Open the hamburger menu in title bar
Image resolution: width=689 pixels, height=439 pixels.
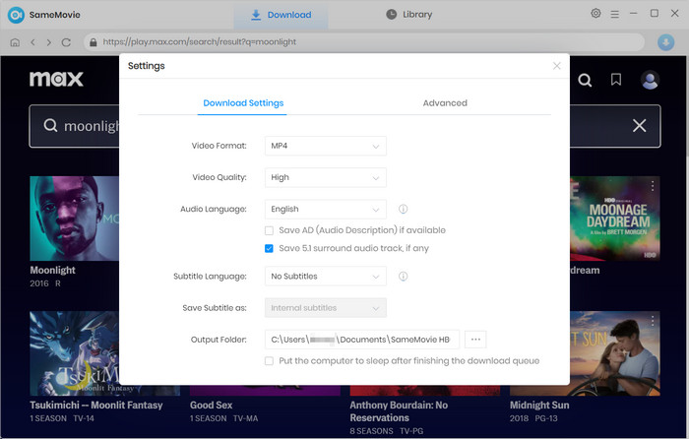coord(615,15)
